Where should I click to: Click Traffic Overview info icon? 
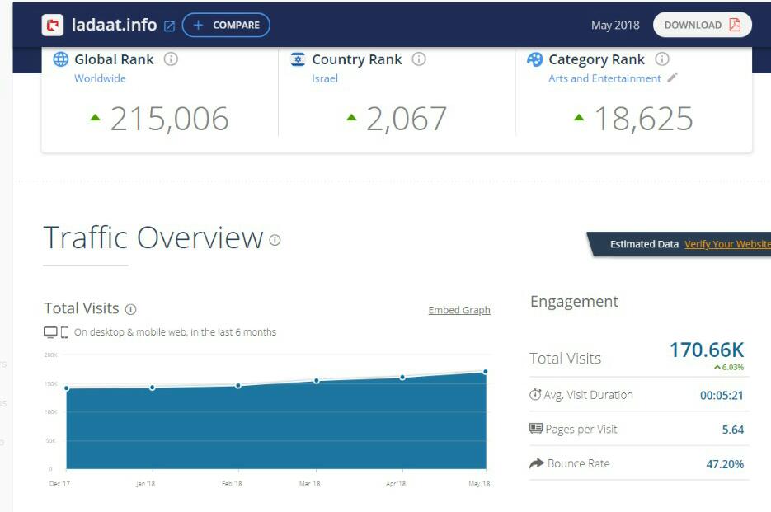275,240
